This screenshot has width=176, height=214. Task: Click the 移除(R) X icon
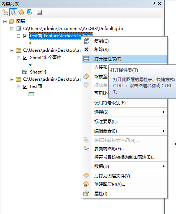[x=86, y=49]
